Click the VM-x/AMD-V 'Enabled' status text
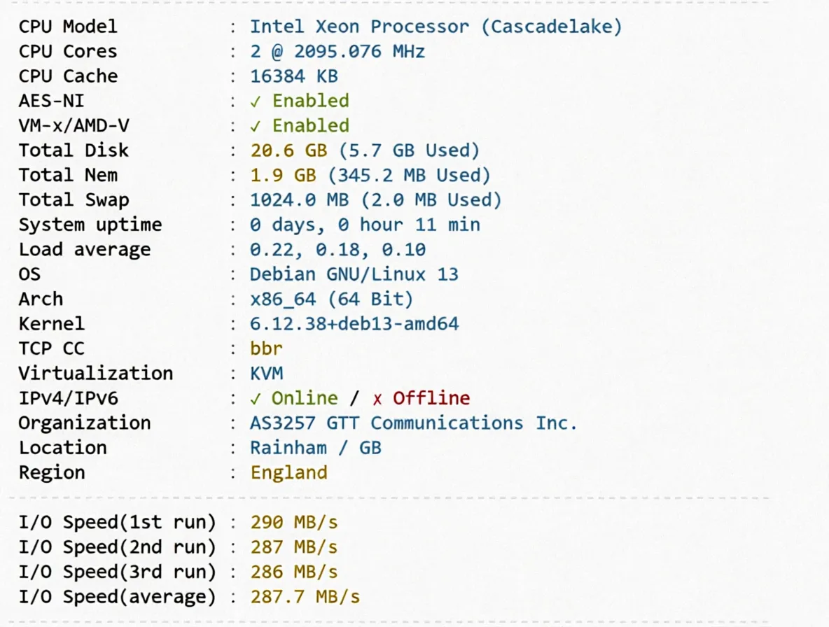This screenshot has height=627, width=829. click(310, 125)
